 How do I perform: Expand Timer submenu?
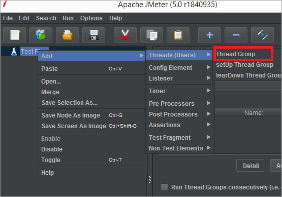point(180,91)
